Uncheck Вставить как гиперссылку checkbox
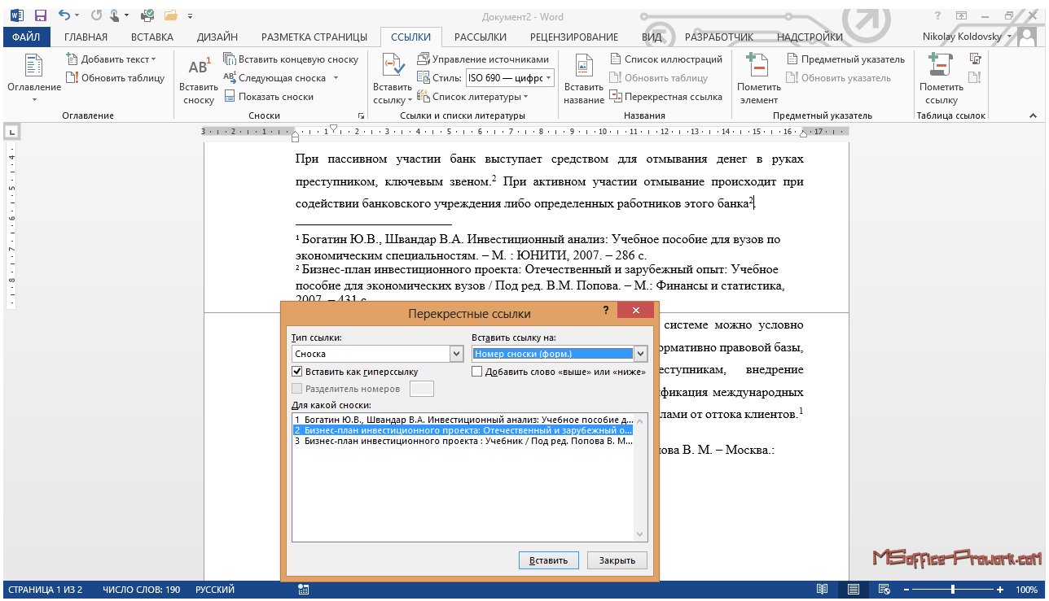The width and height of the screenshot is (1049, 601). click(297, 372)
